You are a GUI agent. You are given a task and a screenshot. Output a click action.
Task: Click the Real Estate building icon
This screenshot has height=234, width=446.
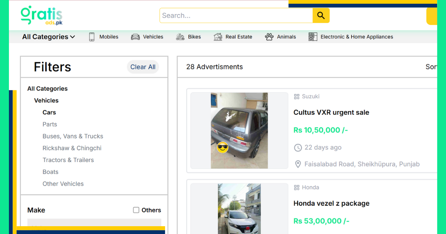(x=218, y=37)
